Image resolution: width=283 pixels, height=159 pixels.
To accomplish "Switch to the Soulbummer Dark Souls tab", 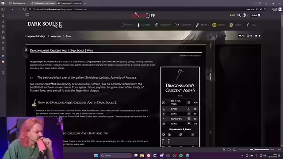I will click(43, 3).
